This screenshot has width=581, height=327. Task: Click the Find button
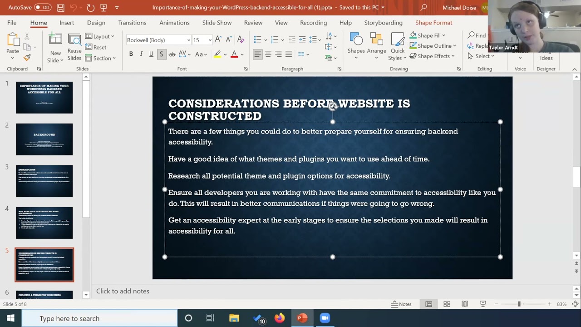[x=477, y=35]
